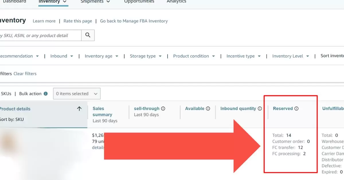Viewport: 344px width, 180px height.
Task: Expand the Product condition filter
Action: click(x=194, y=56)
